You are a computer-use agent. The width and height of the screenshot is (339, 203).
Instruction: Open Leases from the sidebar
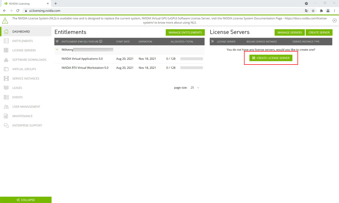click(17, 88)
